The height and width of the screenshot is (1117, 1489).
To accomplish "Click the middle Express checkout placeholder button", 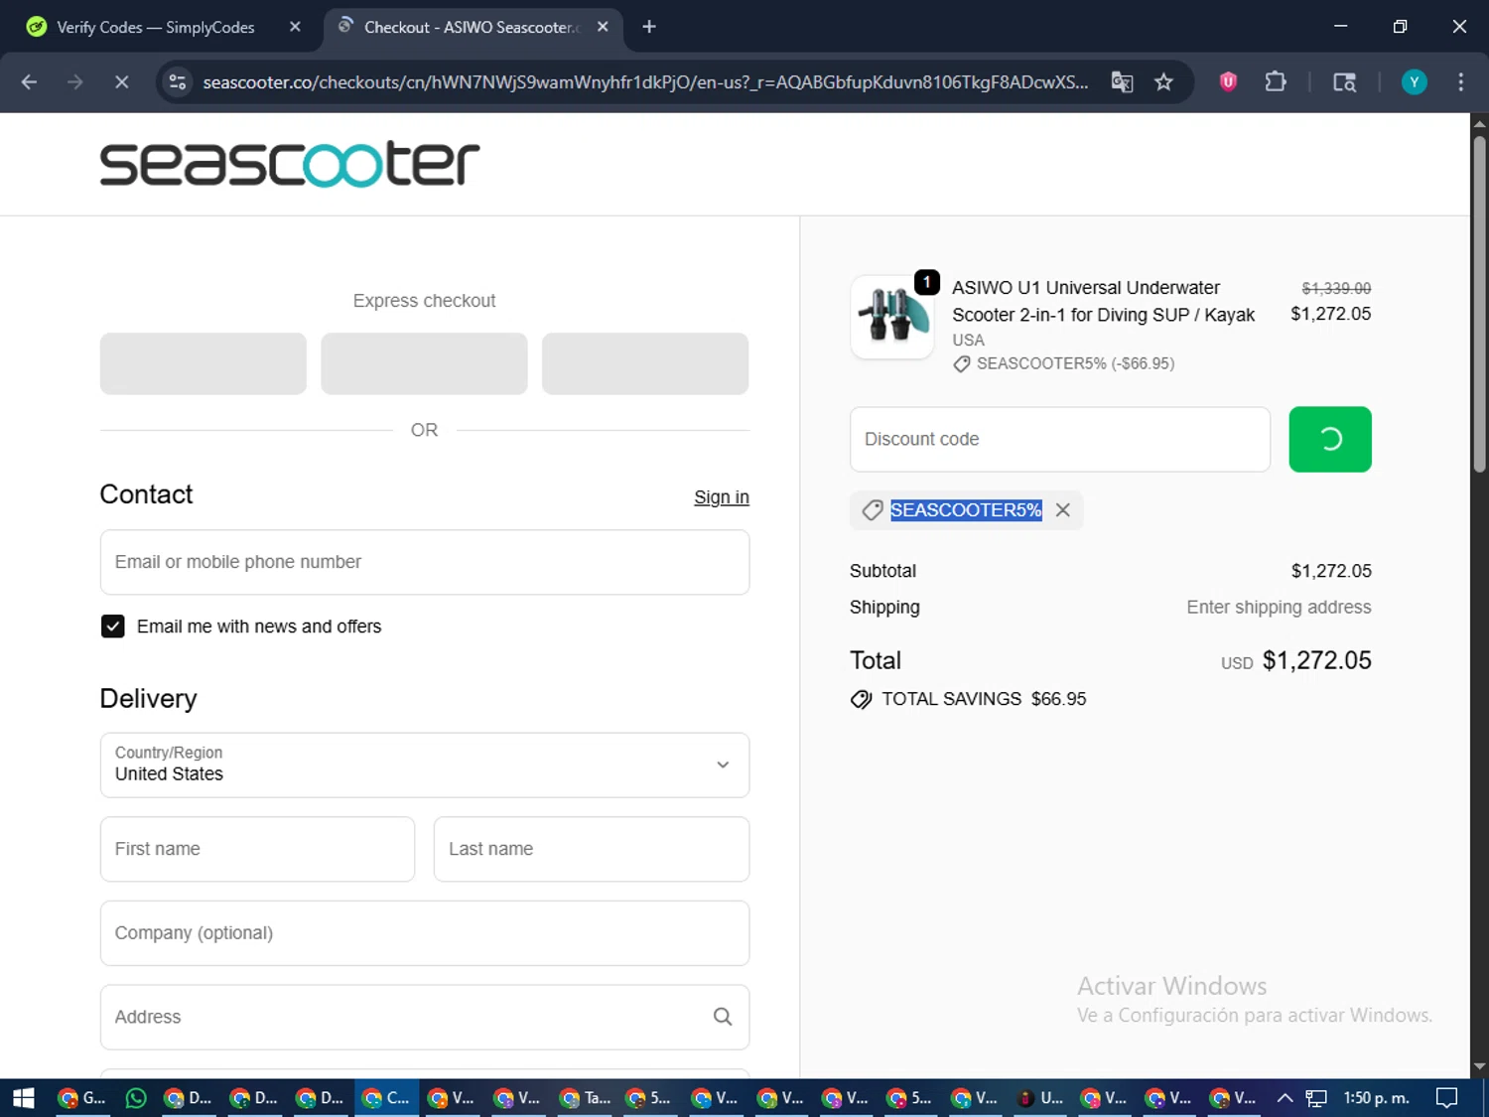I will coord(424,363).
